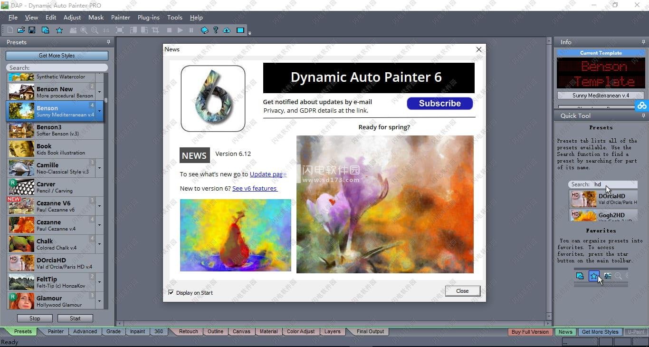Viewport: 649px width, 347px height.
Task: Open the Tools menu
Action: coord(174,17)
